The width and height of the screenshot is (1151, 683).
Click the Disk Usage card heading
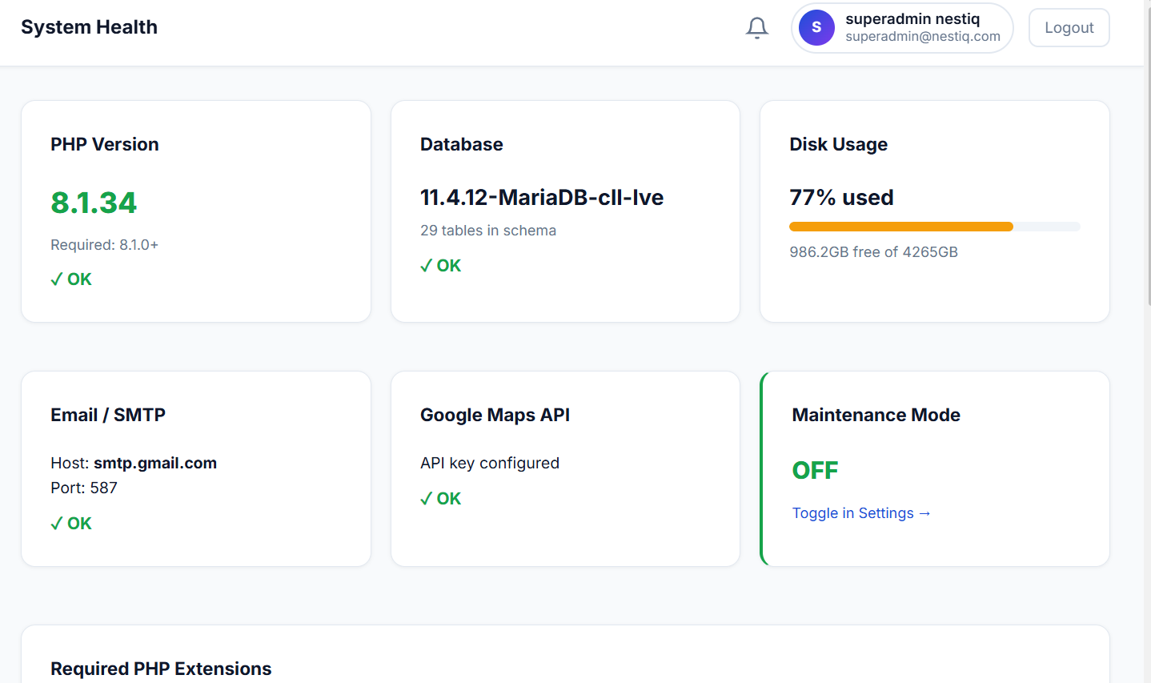pos(839,144)
